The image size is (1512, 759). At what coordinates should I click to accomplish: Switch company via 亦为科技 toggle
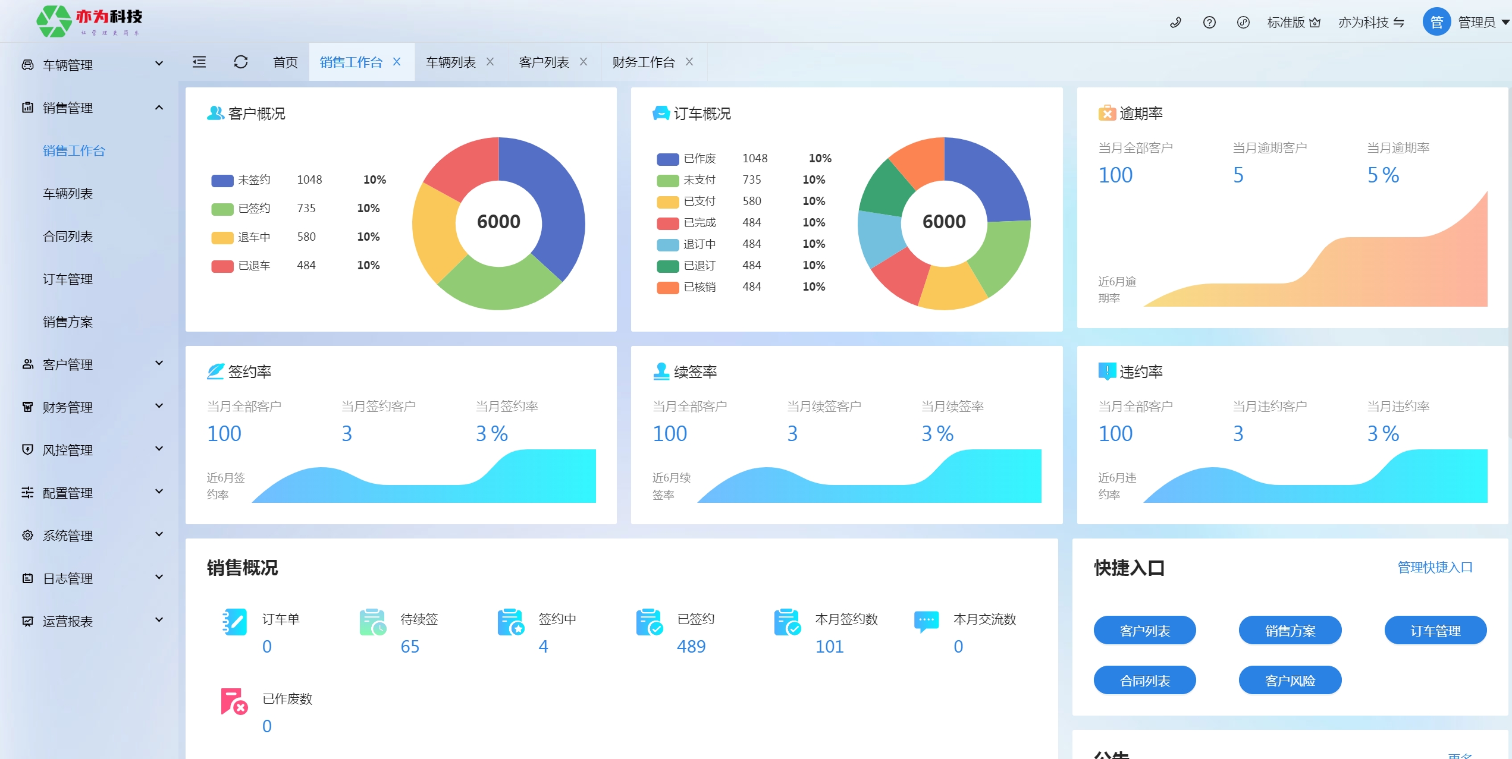(1371, 23)
